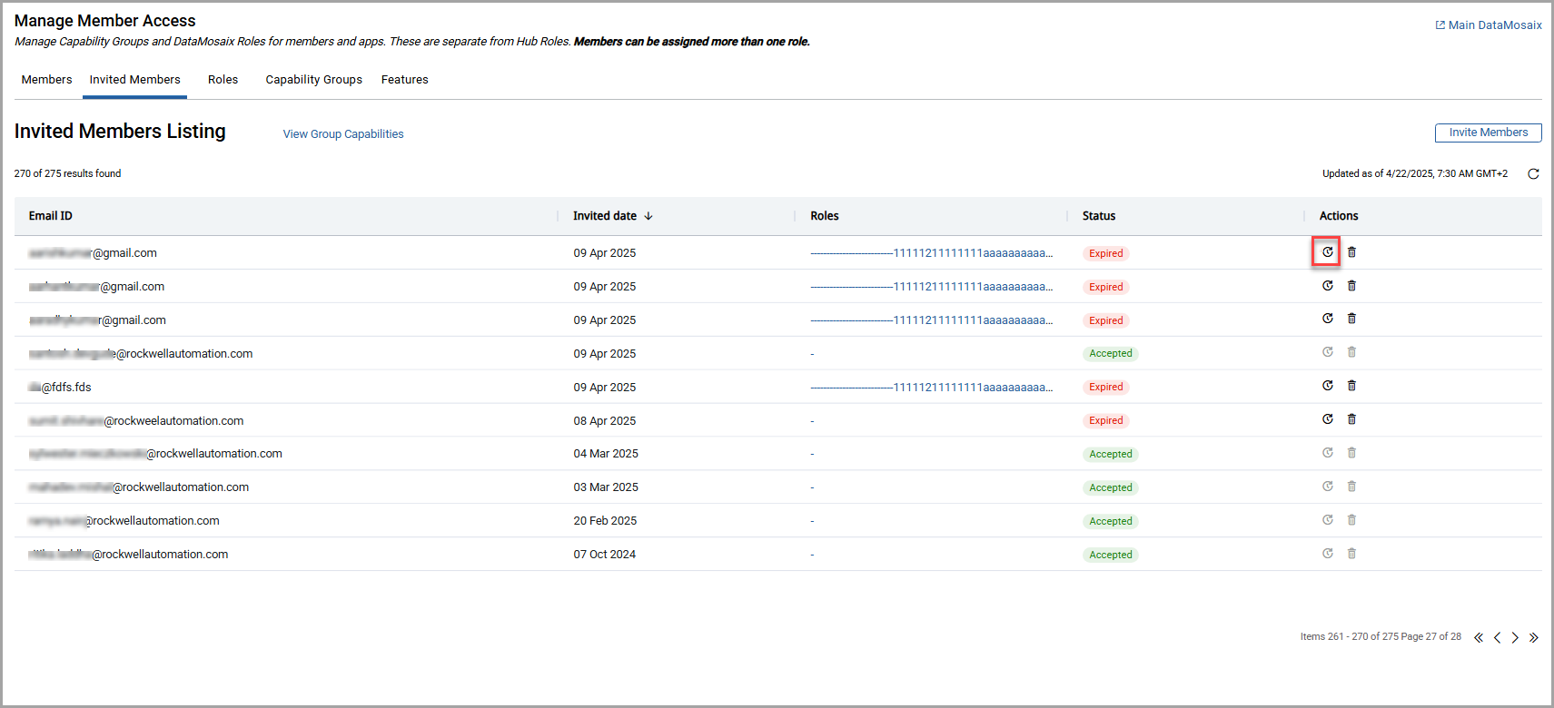Jump to the last page
Image resolution: width=1554 pixels, height=708 pixels.
click(1533, 637)
